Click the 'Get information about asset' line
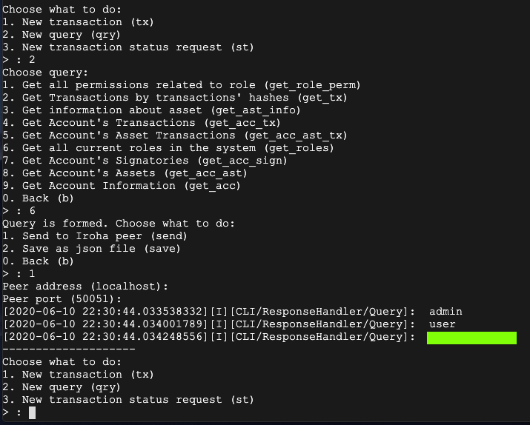This screenshot has width=530, height=425. click(x=151, y=110)
